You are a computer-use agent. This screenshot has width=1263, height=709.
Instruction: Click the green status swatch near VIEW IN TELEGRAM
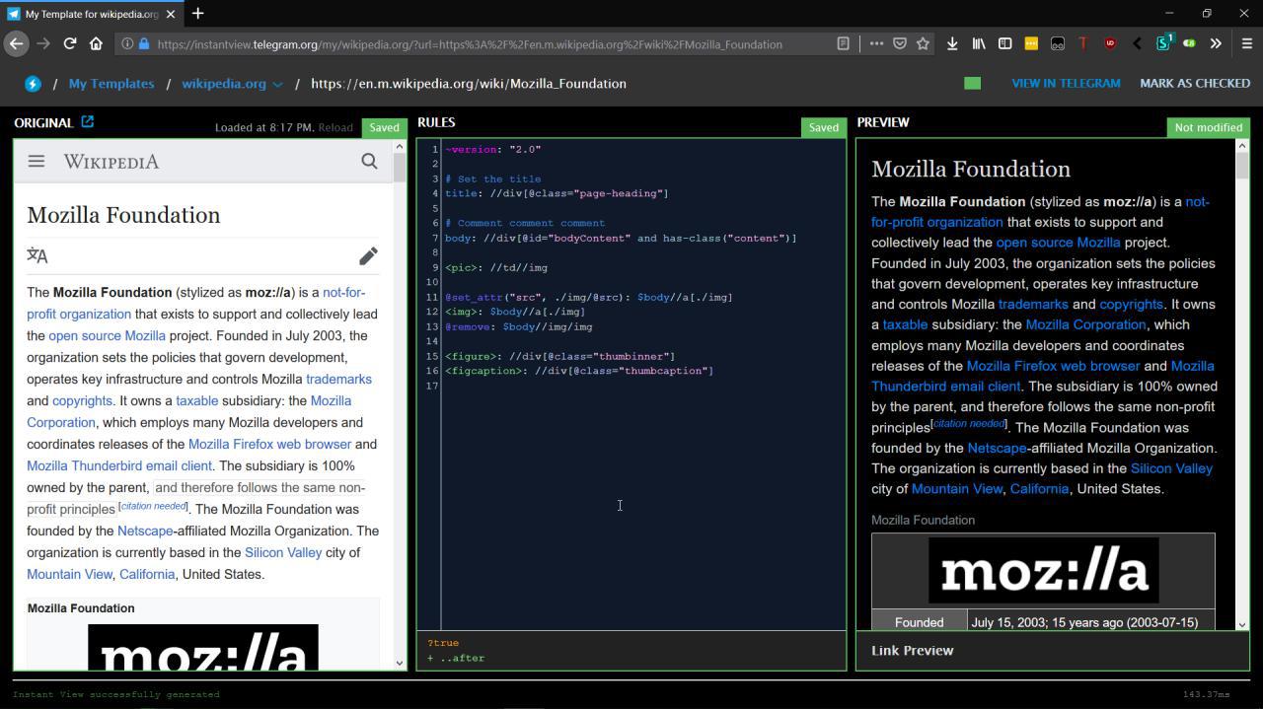coord(971,84)
